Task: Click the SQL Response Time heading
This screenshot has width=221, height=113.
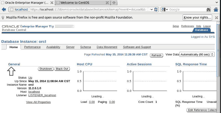Action: 191,64
